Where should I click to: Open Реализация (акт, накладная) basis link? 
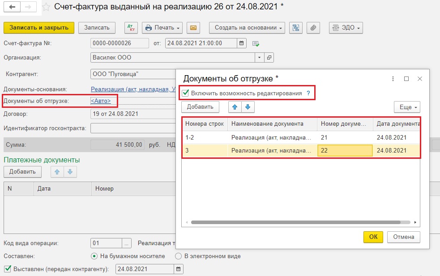133,89
